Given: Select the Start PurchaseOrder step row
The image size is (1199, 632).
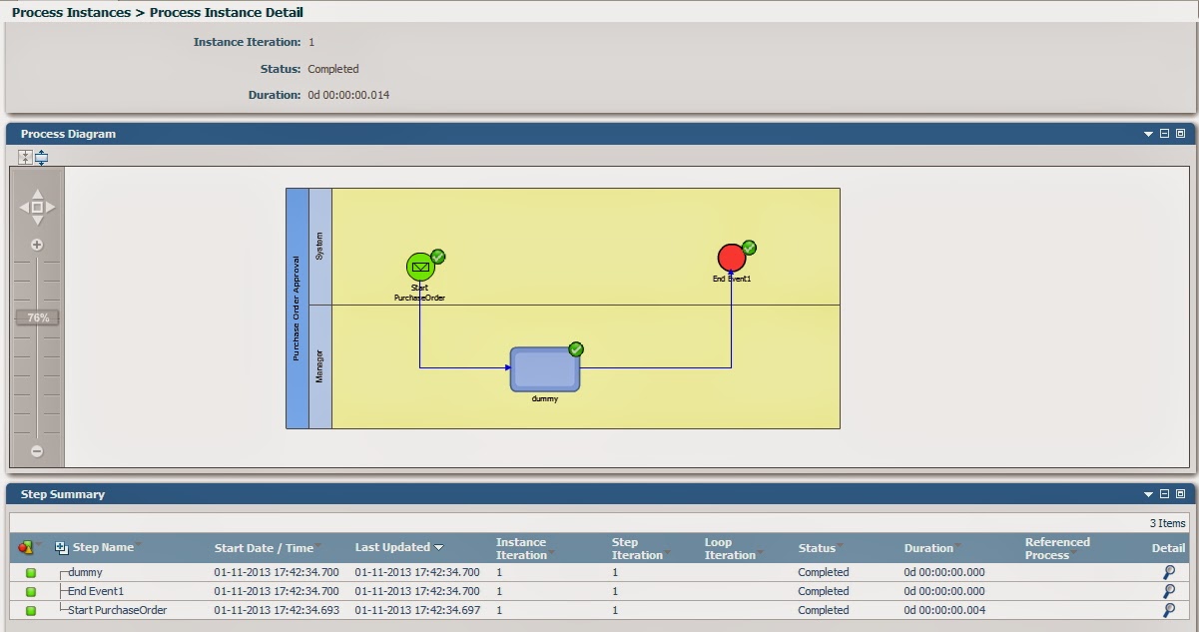Looking at the screenshot, I should [117, 610].
